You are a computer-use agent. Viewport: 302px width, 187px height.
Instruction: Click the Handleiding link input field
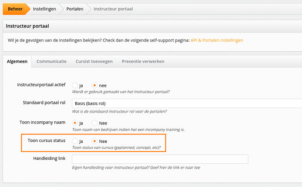pos(160,159)
